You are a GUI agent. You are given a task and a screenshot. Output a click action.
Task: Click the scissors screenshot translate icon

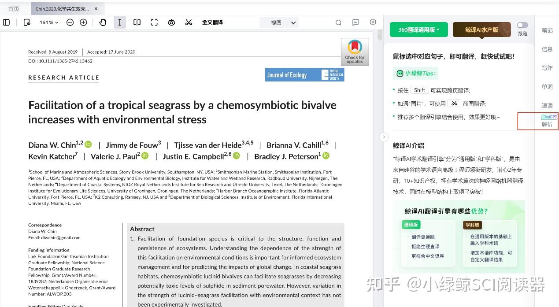tap(189, 22)
